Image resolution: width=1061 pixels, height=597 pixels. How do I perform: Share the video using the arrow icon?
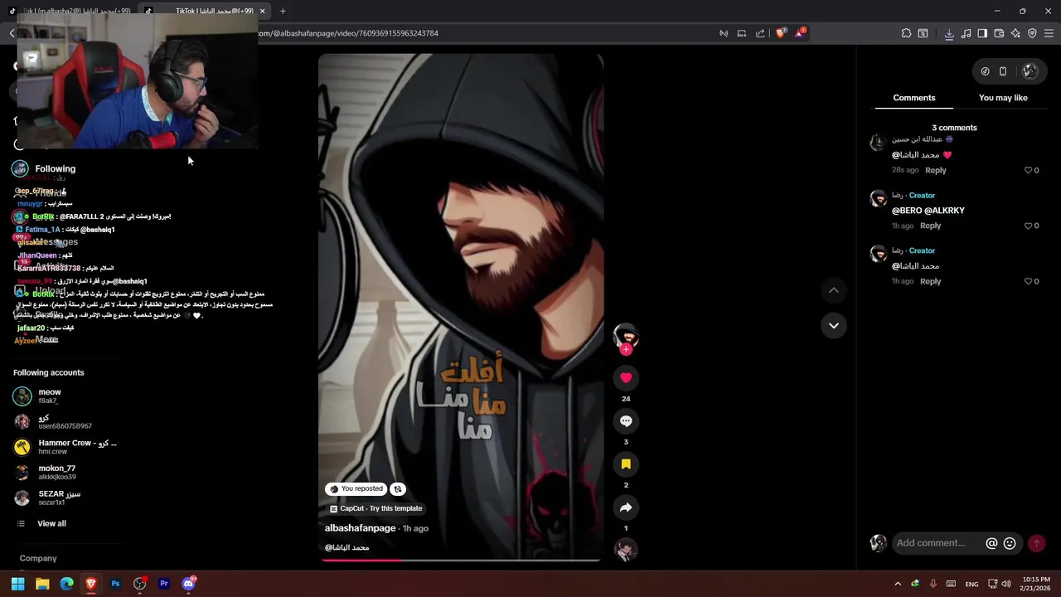(626, 507)
